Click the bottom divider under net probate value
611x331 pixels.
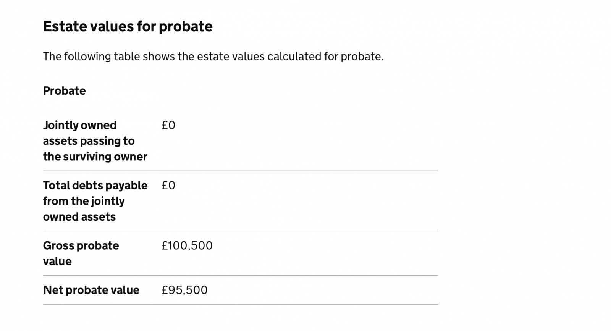[241, 304]
